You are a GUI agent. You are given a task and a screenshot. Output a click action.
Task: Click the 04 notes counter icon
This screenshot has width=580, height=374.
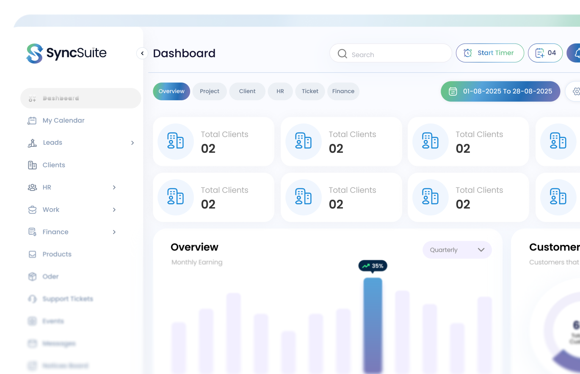[x=540, y=53]
